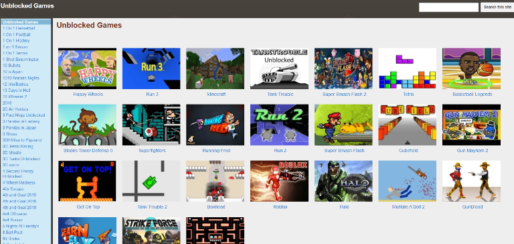Select 4 Wheel Madness sidebar entry

click(x=19, y=182)
